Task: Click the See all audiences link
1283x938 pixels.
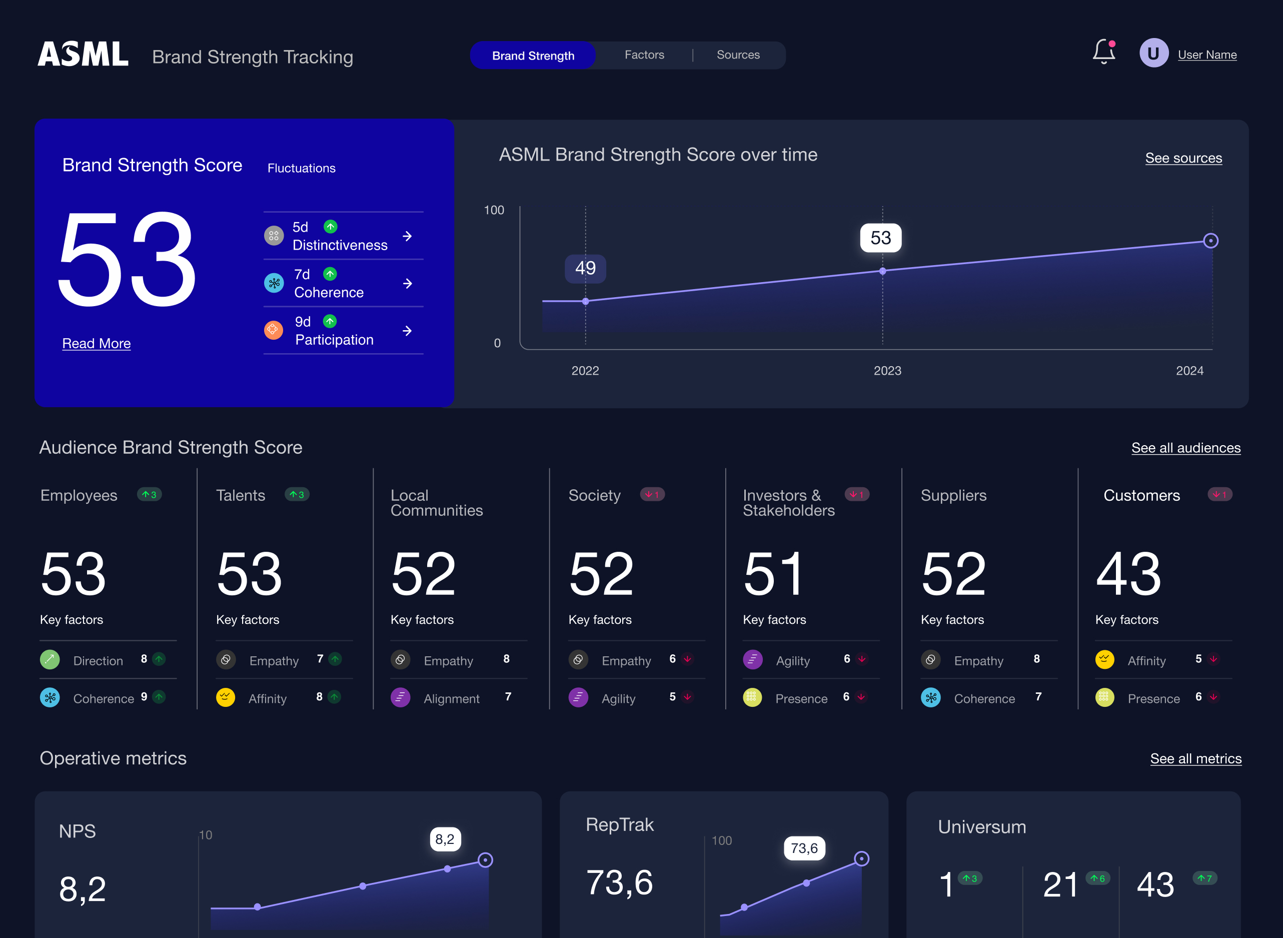Action: coord(1185,448)
